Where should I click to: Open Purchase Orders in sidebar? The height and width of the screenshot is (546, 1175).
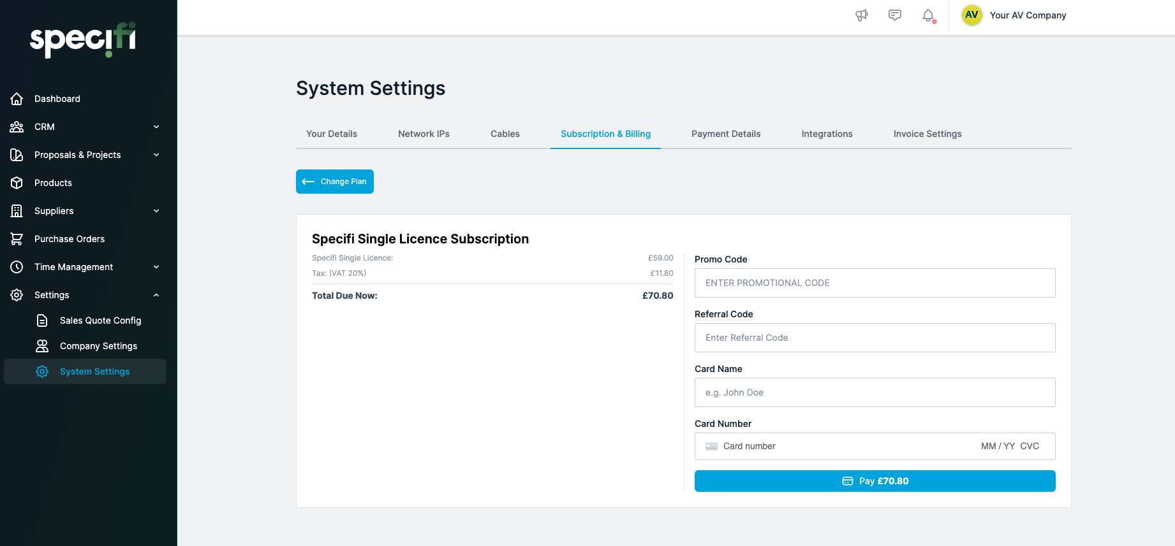click(x=70, y=239)
